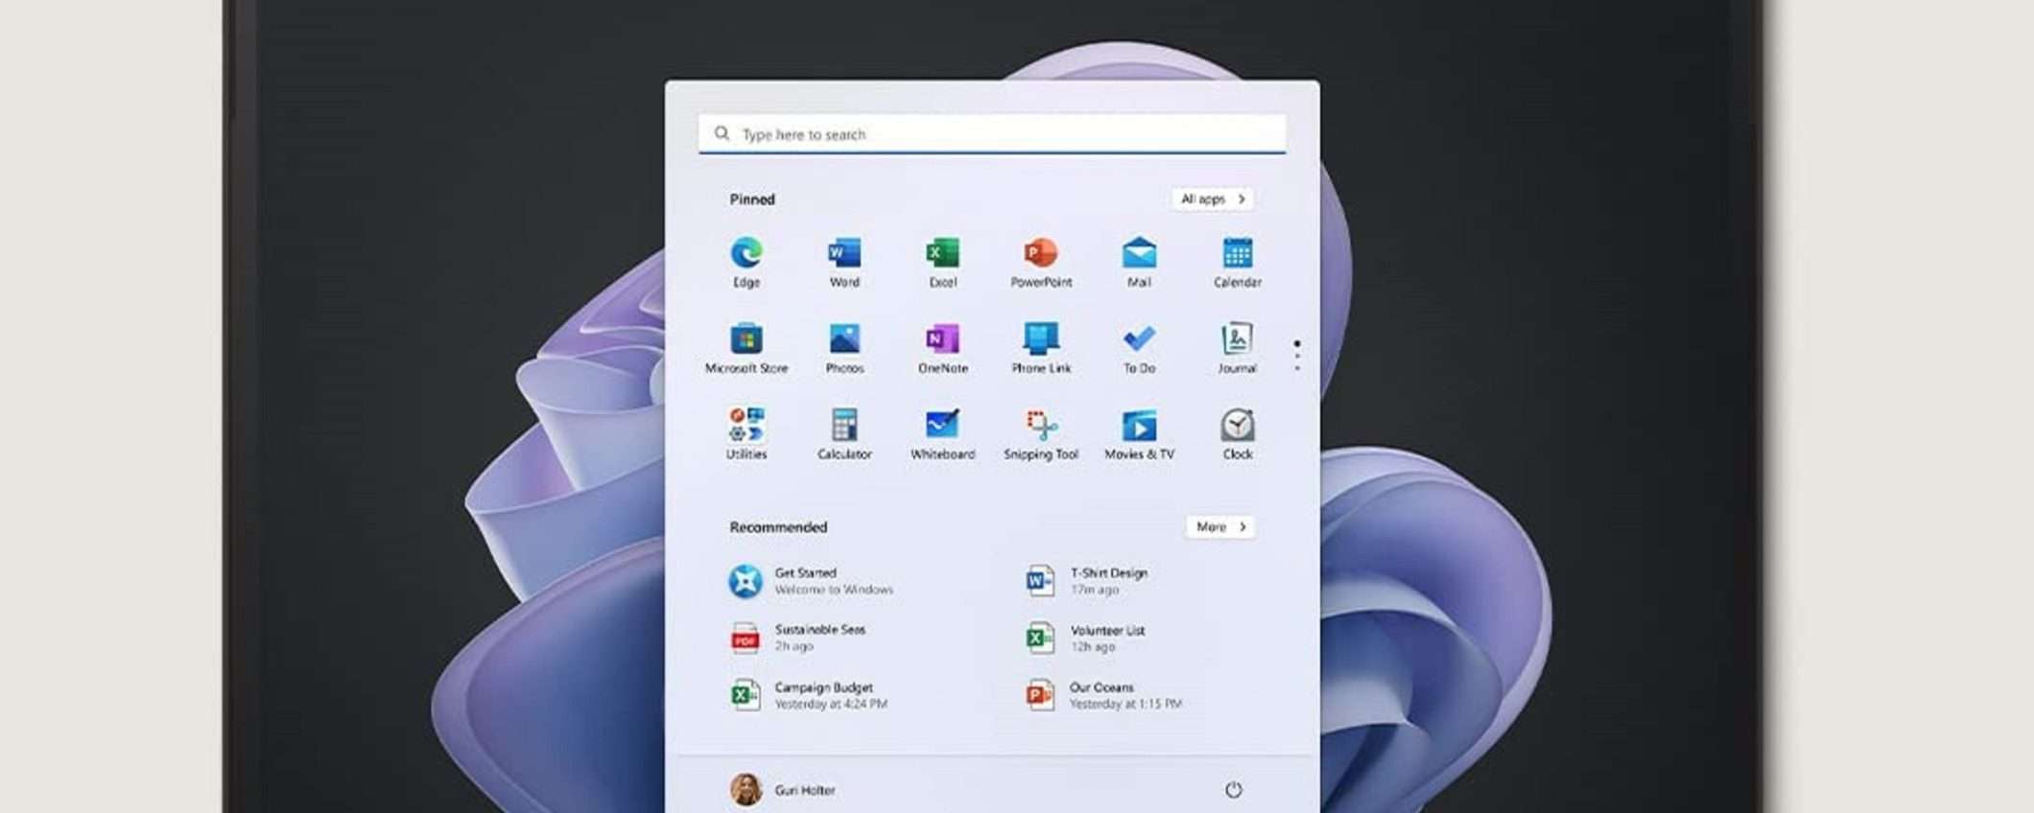The image size is (2034, 813).
Task: Open the Sustainable Seas PDF file
Action: [798, 638]
